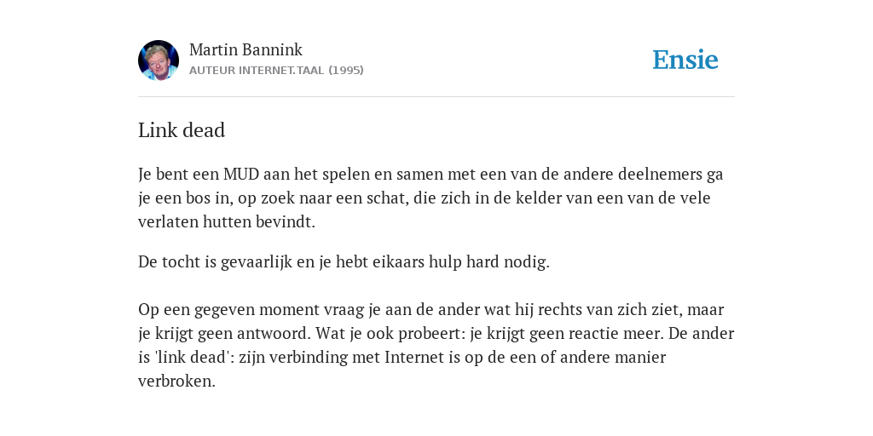
Task: Click the horizontal divider below the author header
Action: click(436, 97)
